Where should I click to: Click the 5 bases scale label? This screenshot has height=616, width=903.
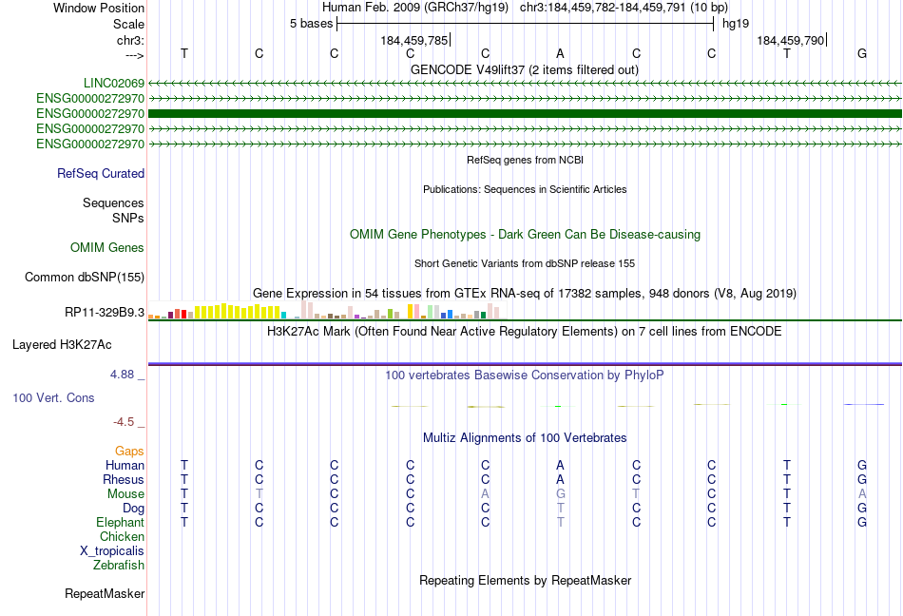coord(311,24)
